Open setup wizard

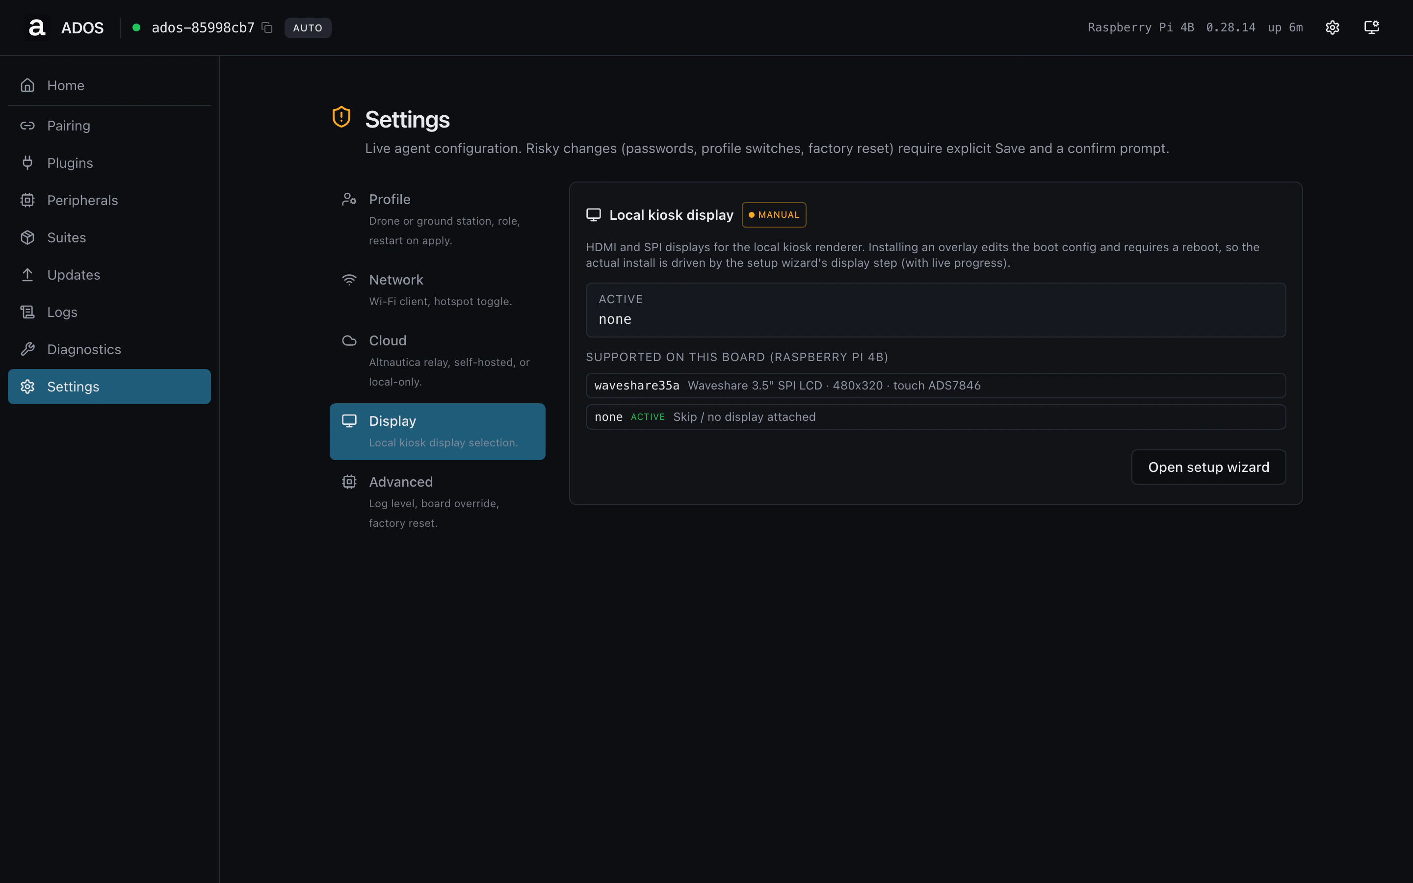point(1208,467)
